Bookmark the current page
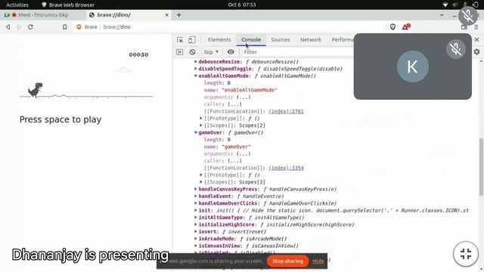The height and width of the screenshot is (272, 484). point(64,27)
